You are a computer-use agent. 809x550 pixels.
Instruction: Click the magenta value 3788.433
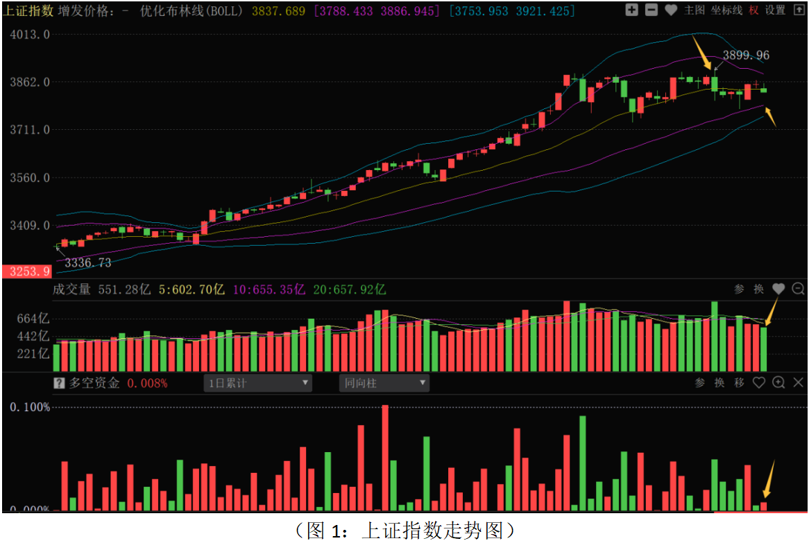pos(346,11)
